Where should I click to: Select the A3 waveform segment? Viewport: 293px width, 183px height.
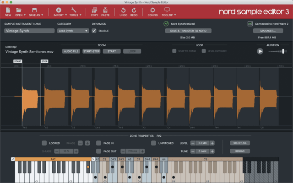click(x=152, y=97)
